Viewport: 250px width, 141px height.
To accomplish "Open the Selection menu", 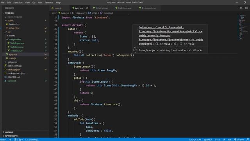I will (x=18, y=3).
